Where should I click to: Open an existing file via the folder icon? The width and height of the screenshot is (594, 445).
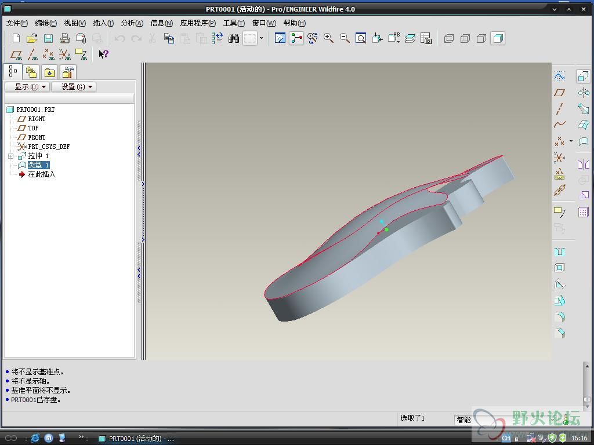point(32,38)
